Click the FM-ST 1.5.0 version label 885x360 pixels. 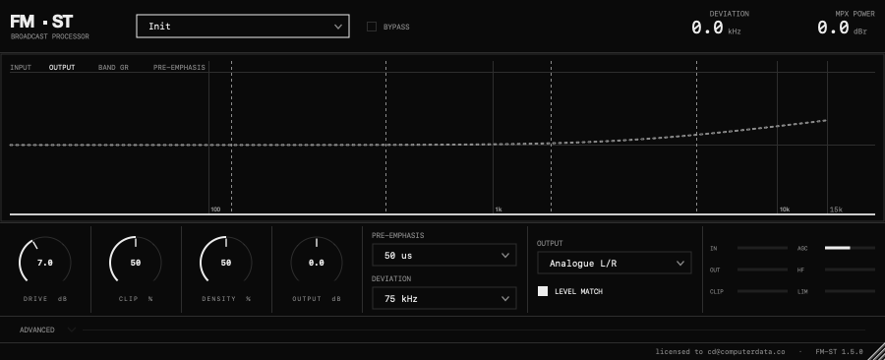coord(840,351)
